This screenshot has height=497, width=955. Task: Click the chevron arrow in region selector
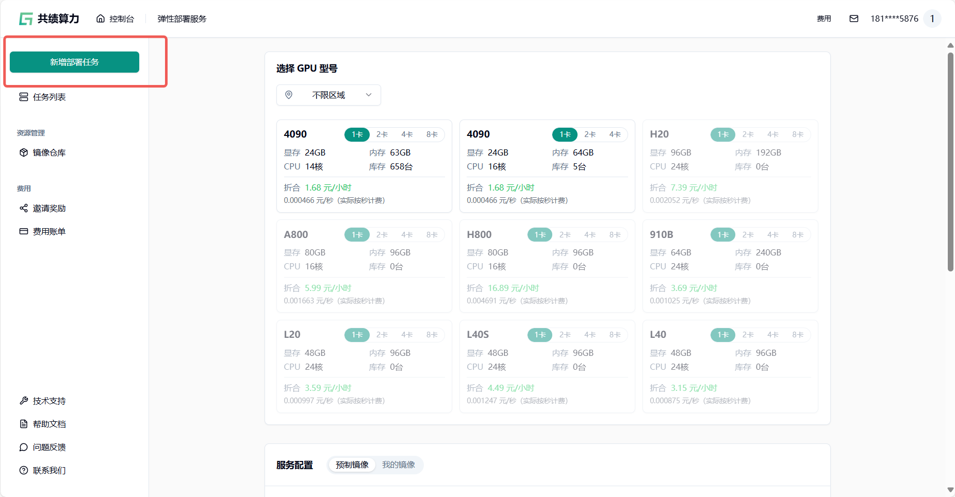coord(369,95)
